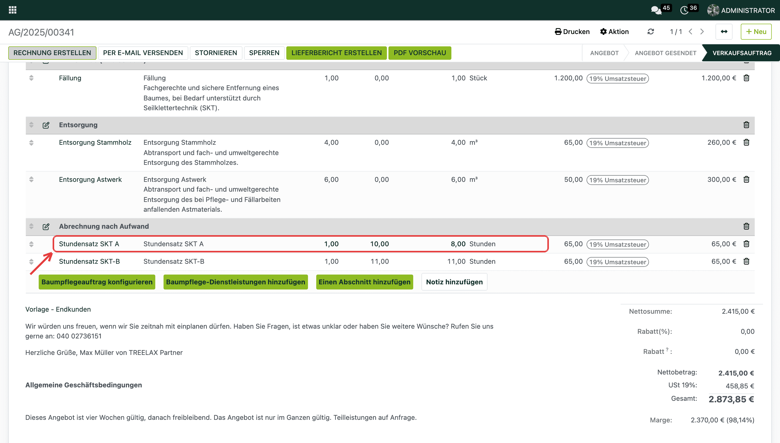Open the apps grid menu

tap(12, 10)
